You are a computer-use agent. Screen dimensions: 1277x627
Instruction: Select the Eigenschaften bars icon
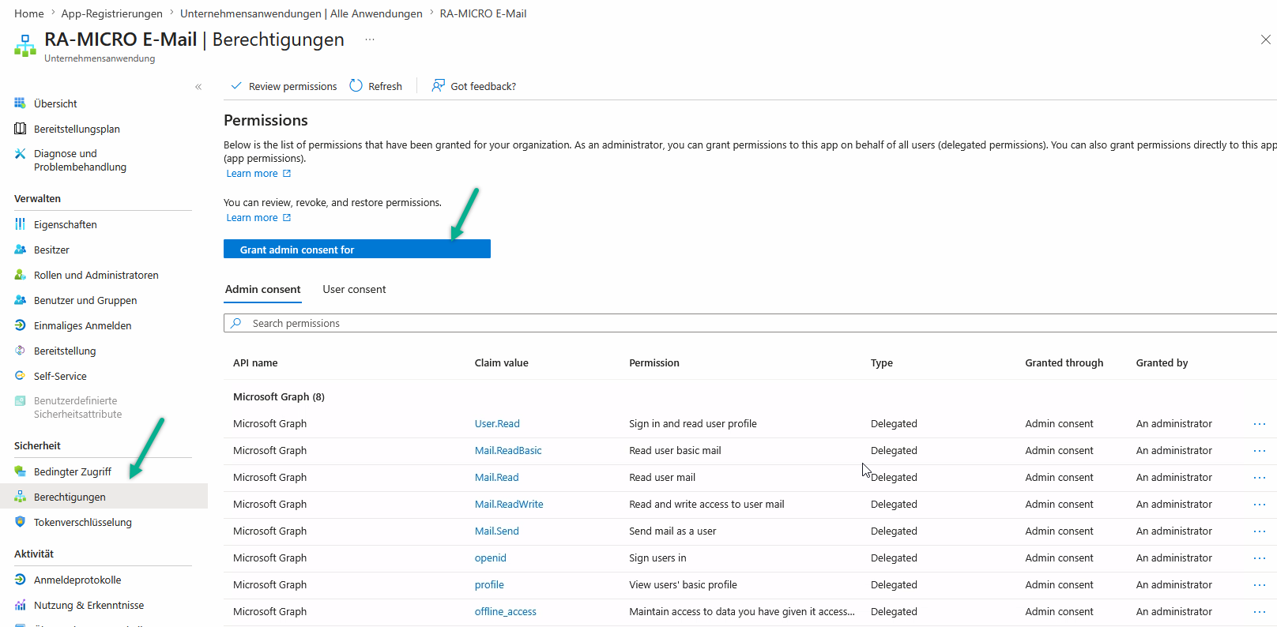(20, 224)
